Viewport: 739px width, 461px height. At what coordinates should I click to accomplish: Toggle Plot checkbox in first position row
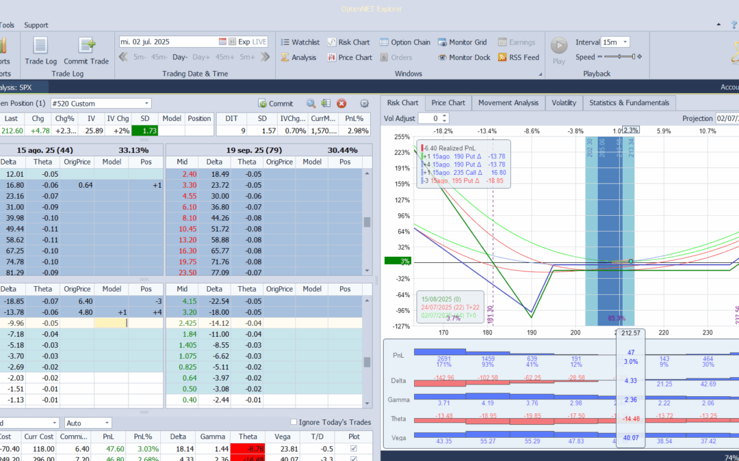pyautogui.click(x=354, y=449)
